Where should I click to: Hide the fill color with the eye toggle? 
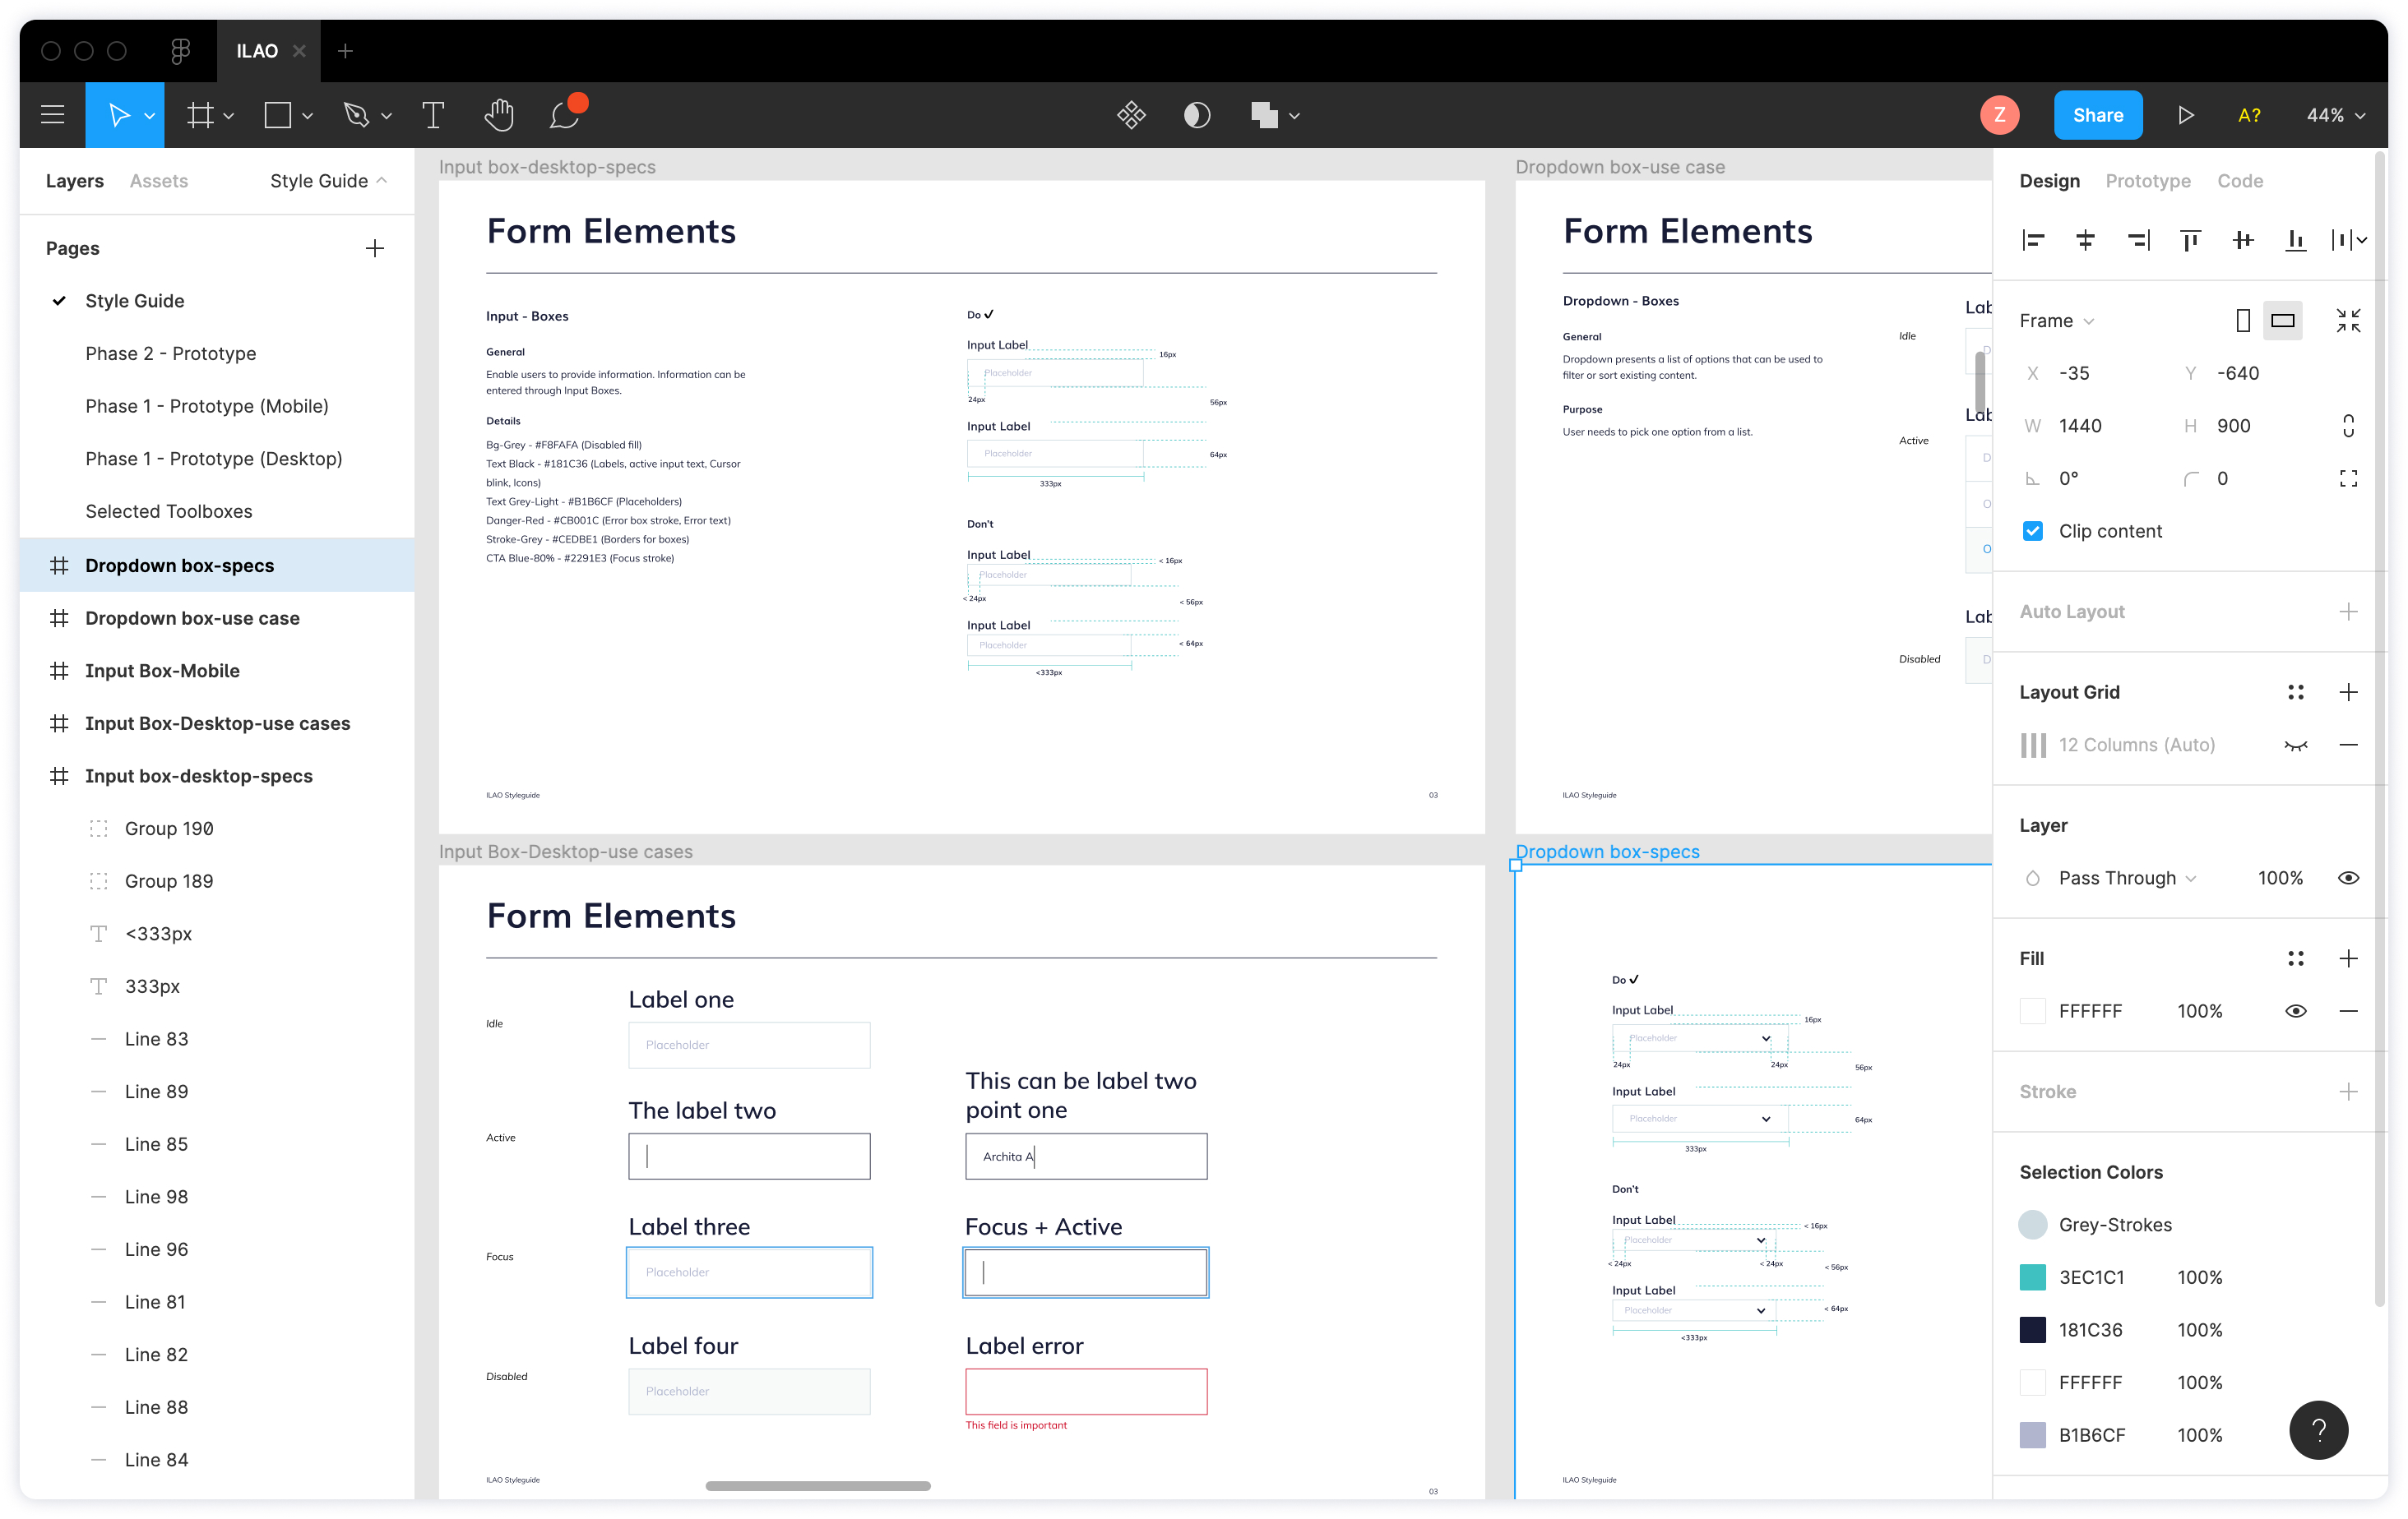pos(2296,1010)
